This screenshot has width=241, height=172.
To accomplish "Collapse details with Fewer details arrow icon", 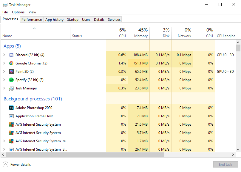I will pyautogui.click(x=6, y=165).
